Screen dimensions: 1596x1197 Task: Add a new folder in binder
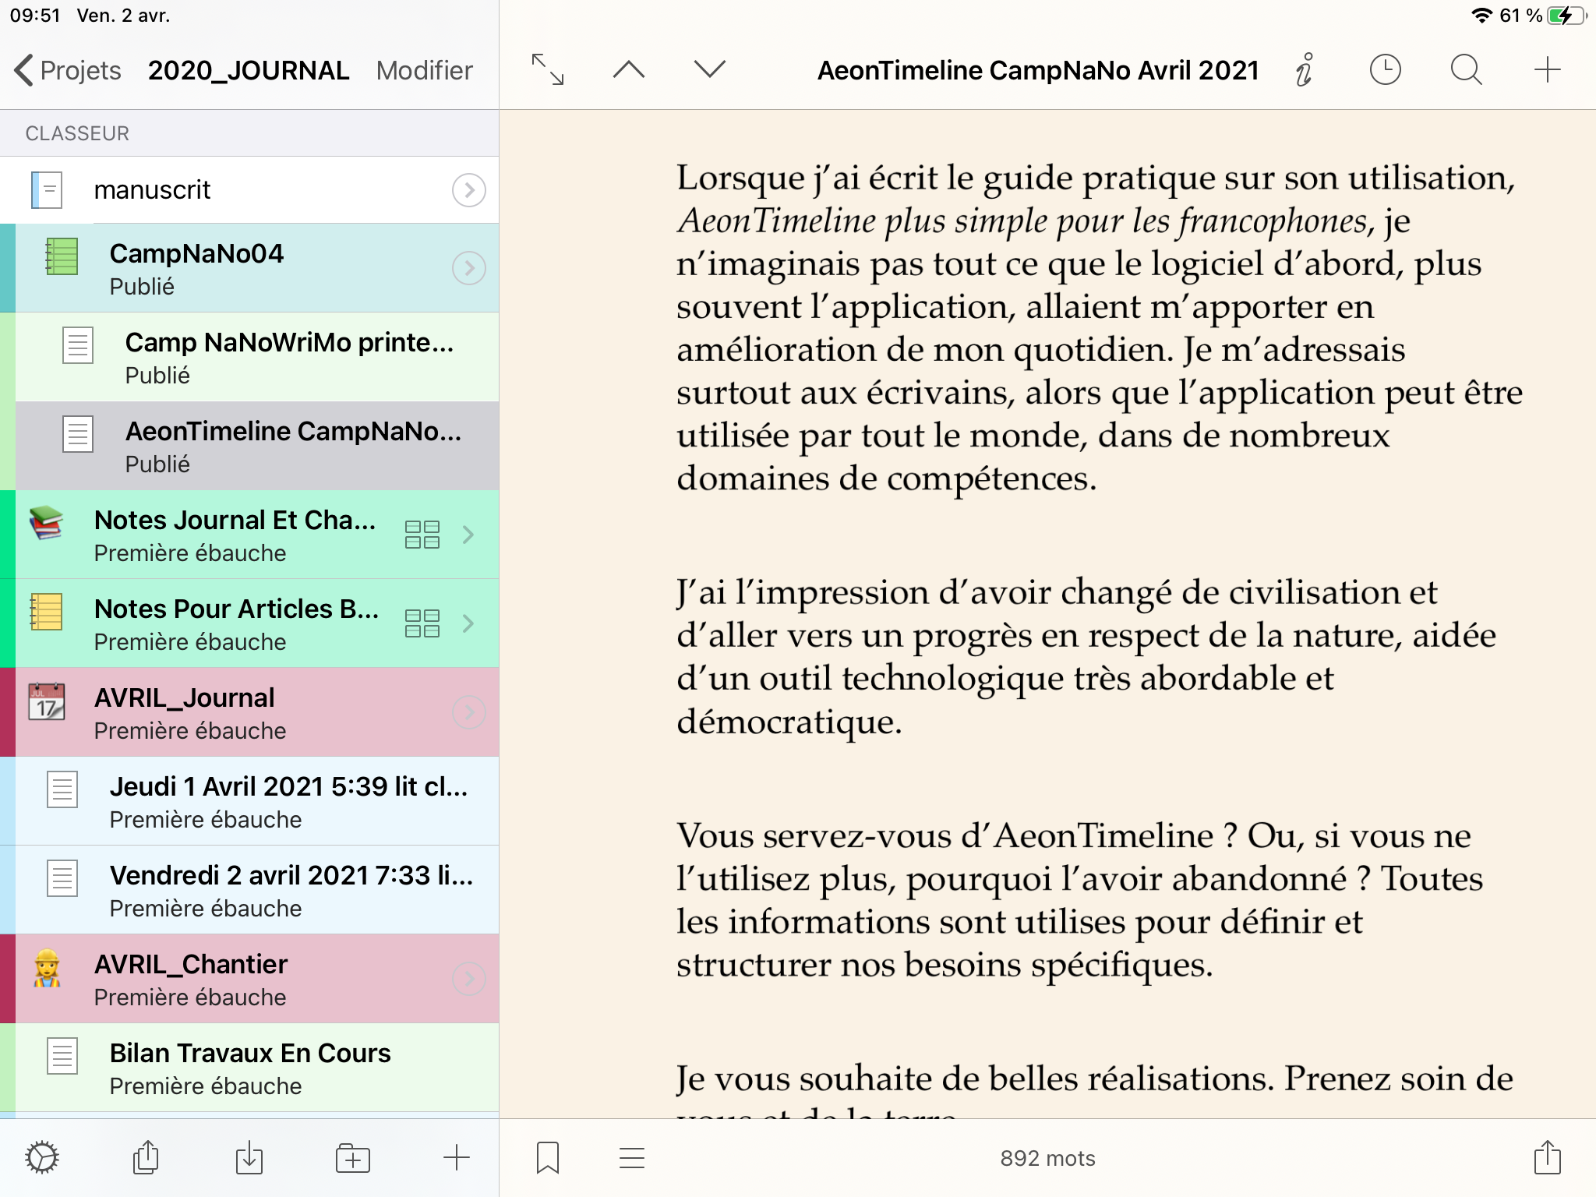pos(353,1158)
